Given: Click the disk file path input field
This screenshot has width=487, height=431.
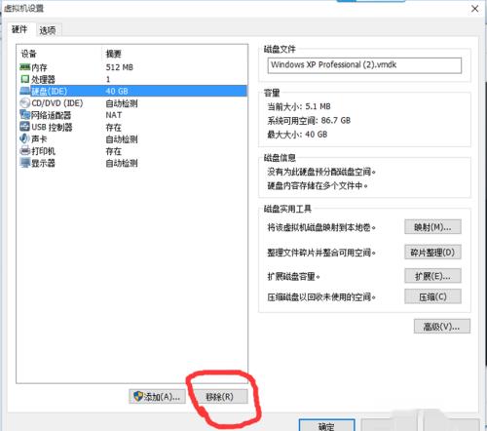Looking at the screenshot, I should (x=364, y=65).
